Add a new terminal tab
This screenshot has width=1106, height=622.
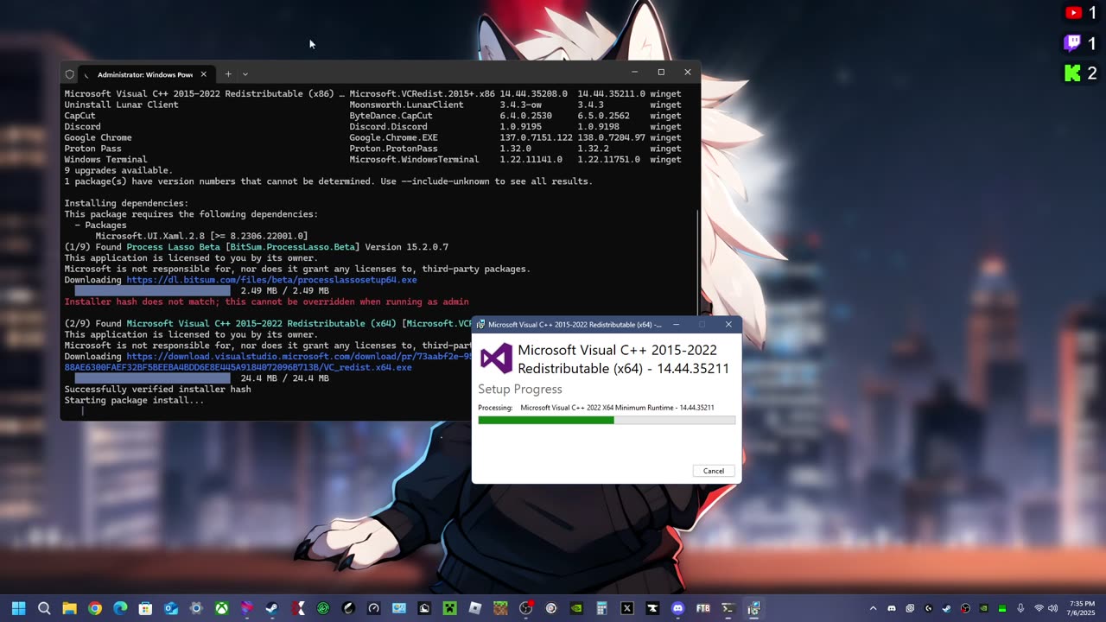tap(228, 74)
